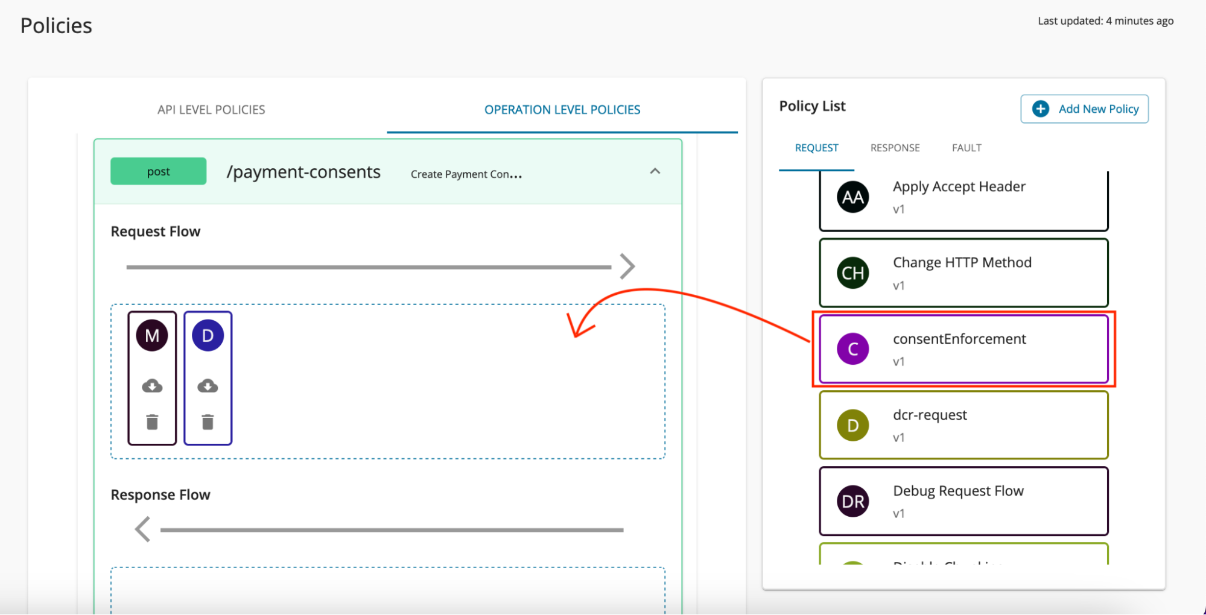The width and height of the screenshot is (1206, 615).
Task: Open the API Level Policies tab
Action: click(211, 110)
